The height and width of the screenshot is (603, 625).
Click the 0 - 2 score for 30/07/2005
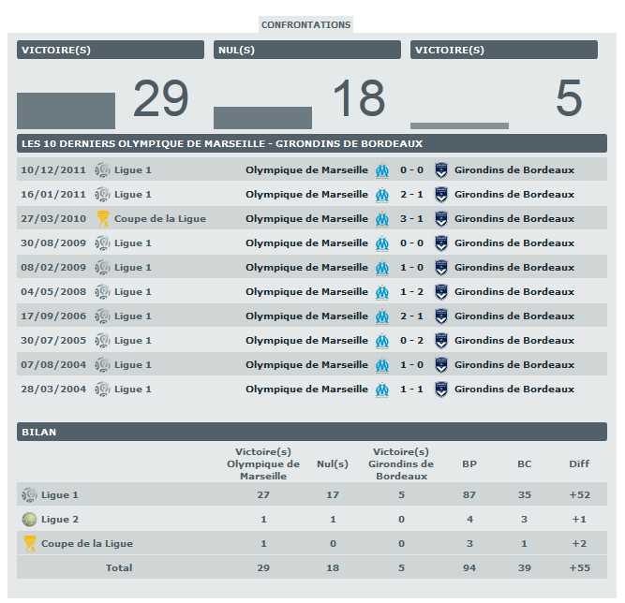(411, 341)
